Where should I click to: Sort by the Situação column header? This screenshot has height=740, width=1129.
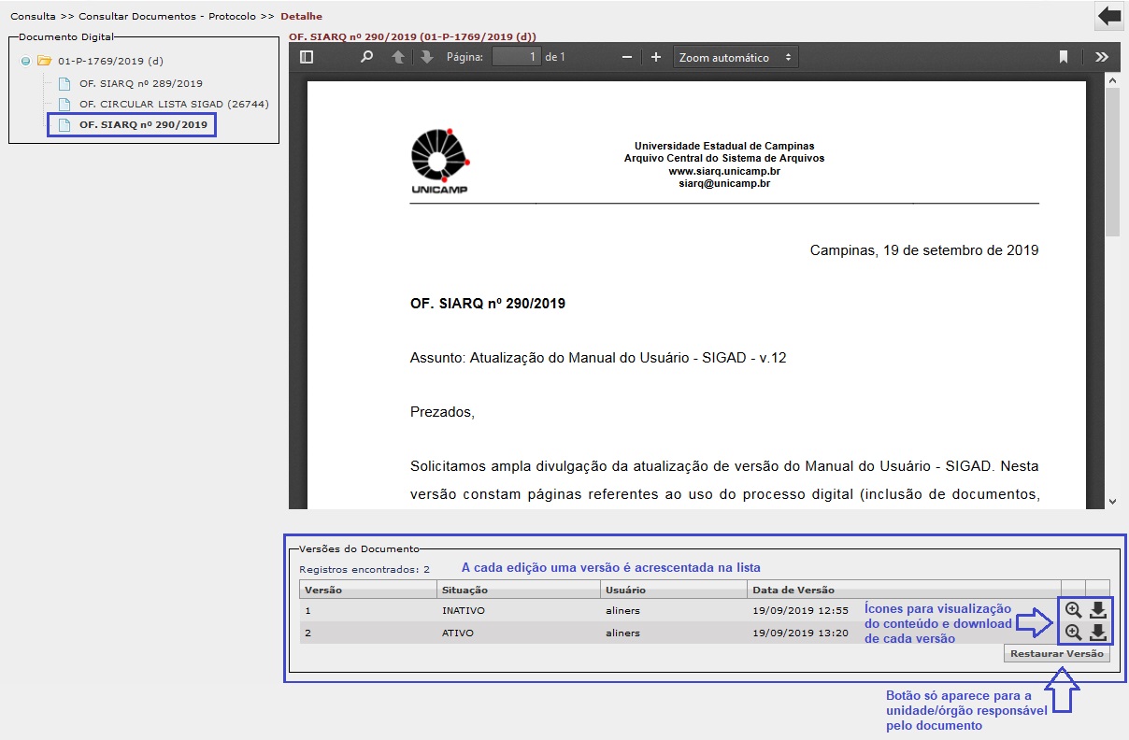pos(518,590)
